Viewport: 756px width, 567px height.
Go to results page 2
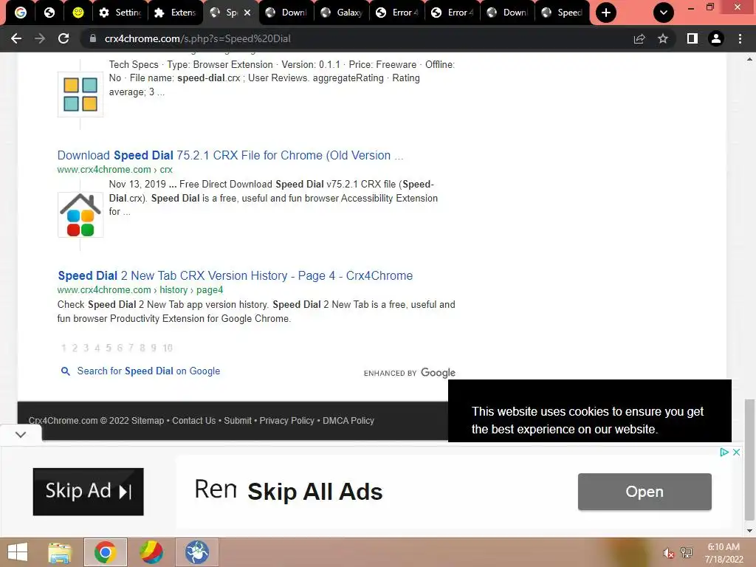coord(75,348)
